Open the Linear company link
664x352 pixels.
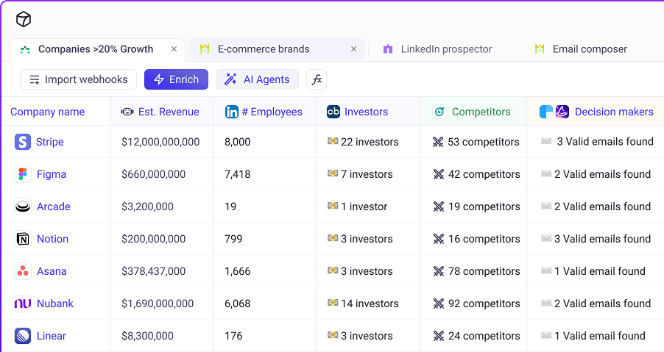coord(52,336)
